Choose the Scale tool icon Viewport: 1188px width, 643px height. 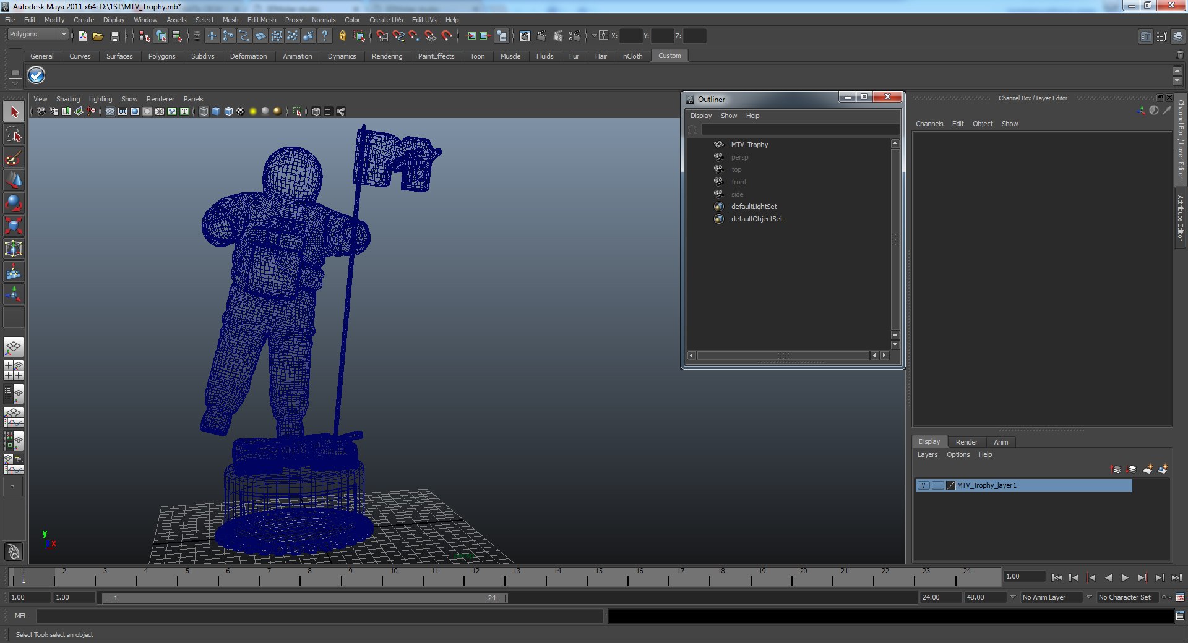(14, 226)
